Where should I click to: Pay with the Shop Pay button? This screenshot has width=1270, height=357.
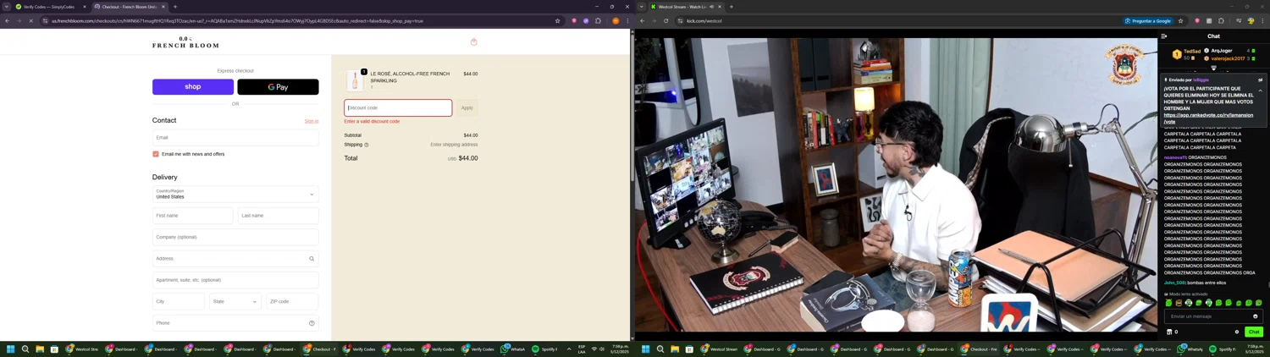(x=193, y=87)
